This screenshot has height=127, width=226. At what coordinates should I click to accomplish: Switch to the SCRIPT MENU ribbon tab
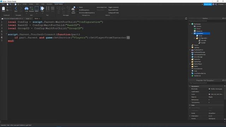[x=59, y=4]
